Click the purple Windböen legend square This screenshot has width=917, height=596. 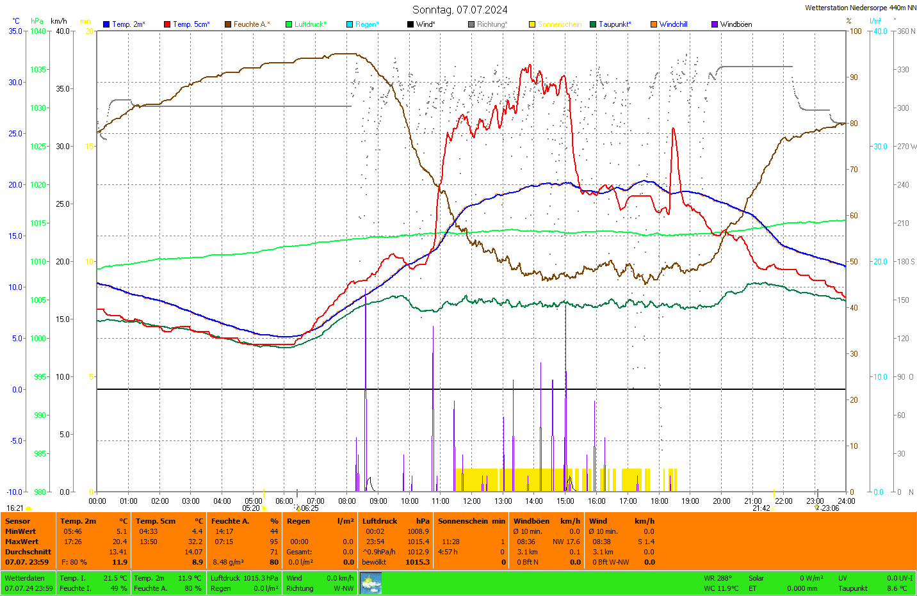[x=715, y=24]
